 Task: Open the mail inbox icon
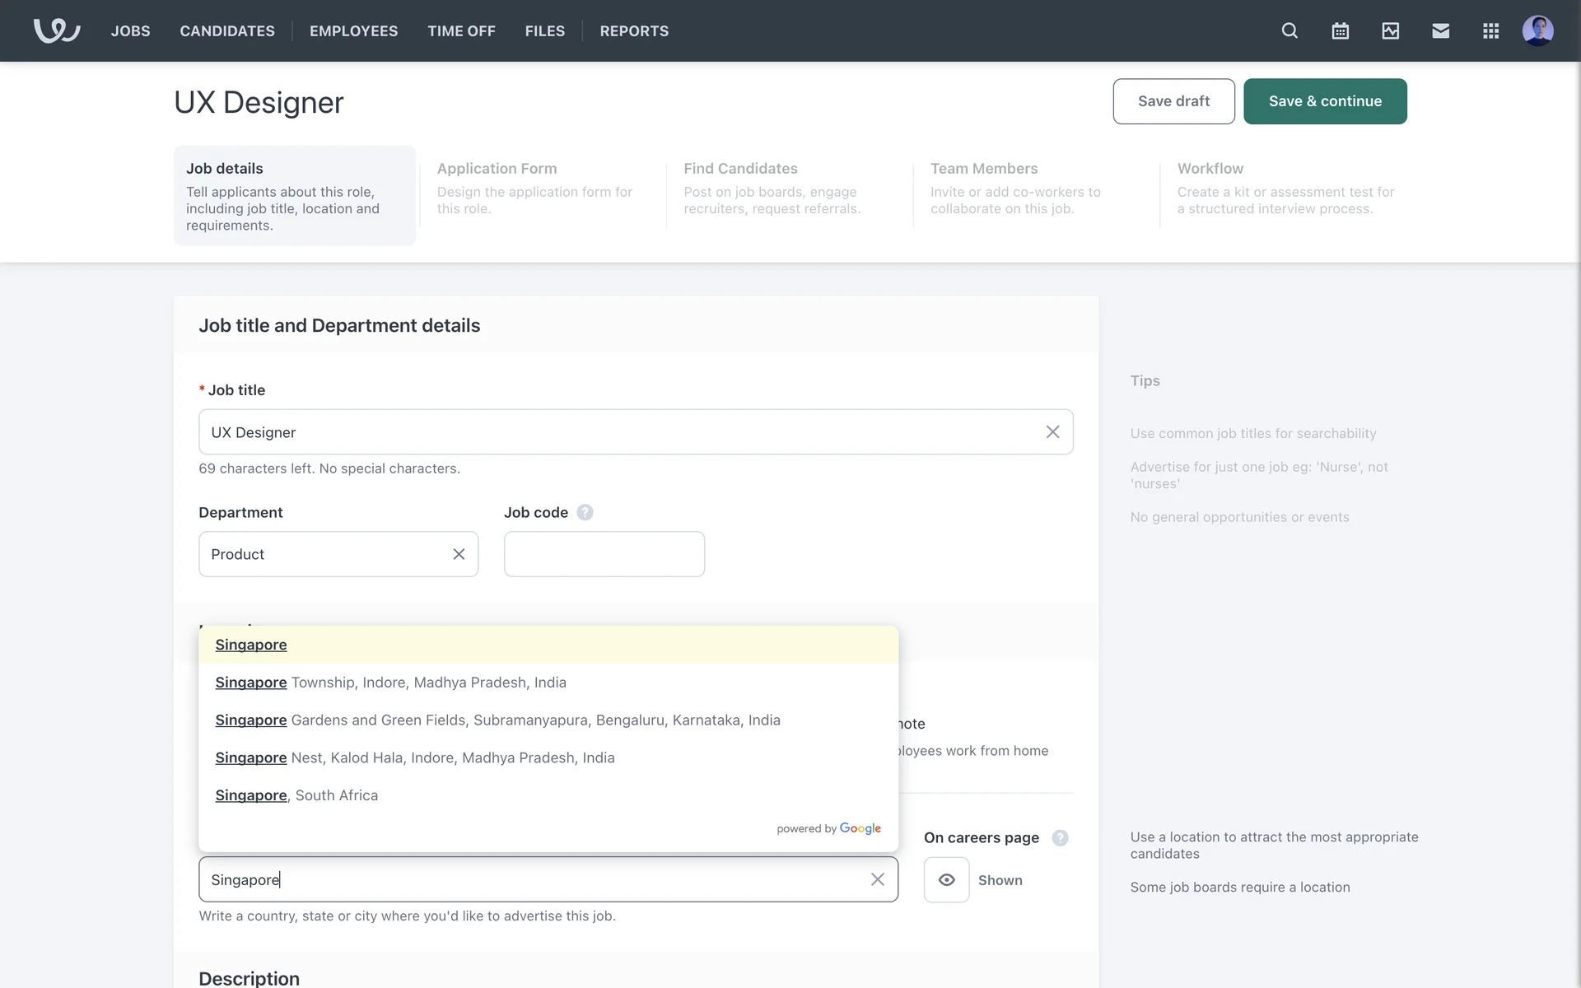(1440, 30)
